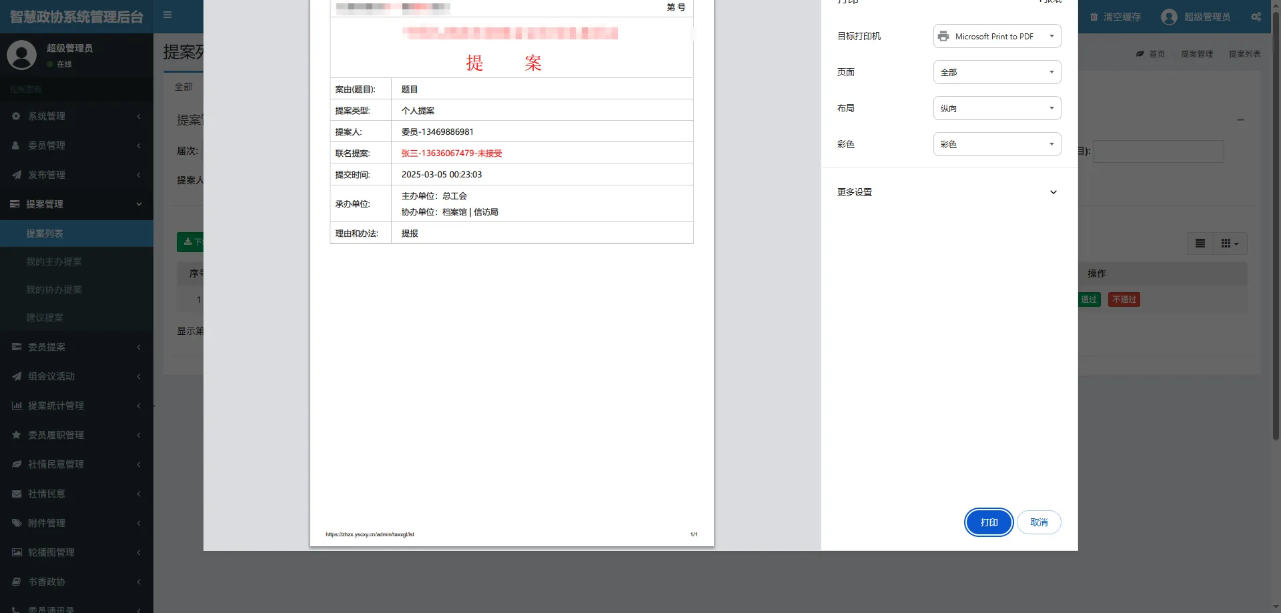Click the user icon beside 委员管理
Viewport: 1281px width, 613px height.
point(16,145)
